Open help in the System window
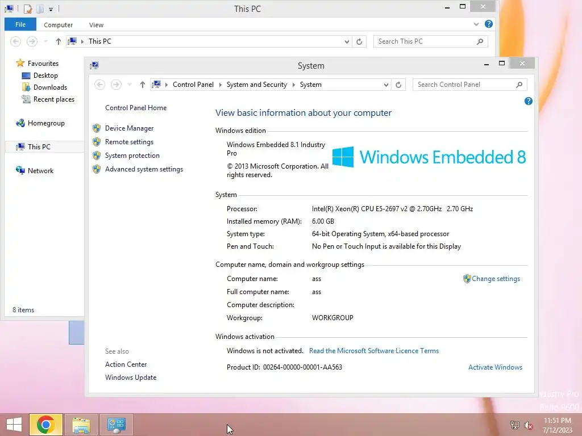582x436 pixels. [x=529, y=101]
